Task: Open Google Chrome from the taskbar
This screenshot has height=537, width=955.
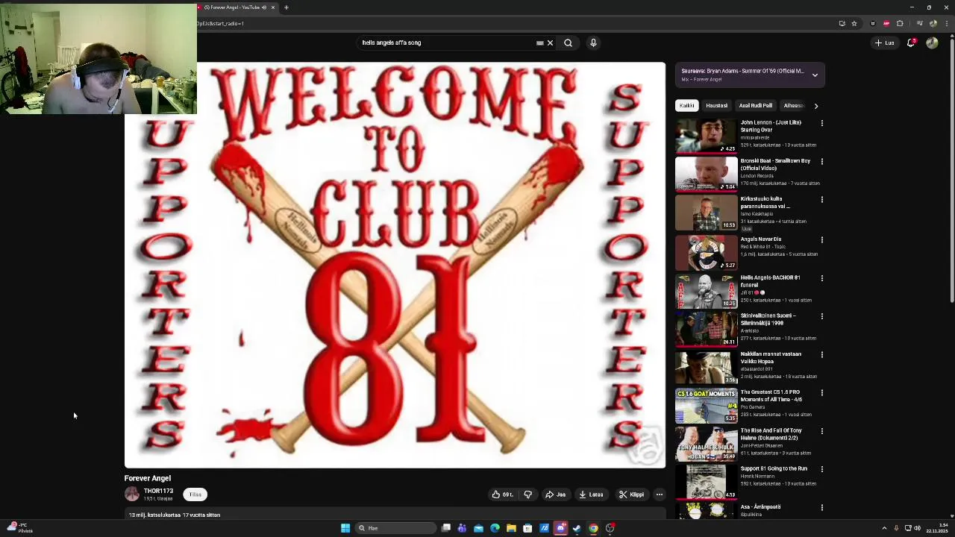Action: pyautogui.click(x=593, y=528)
